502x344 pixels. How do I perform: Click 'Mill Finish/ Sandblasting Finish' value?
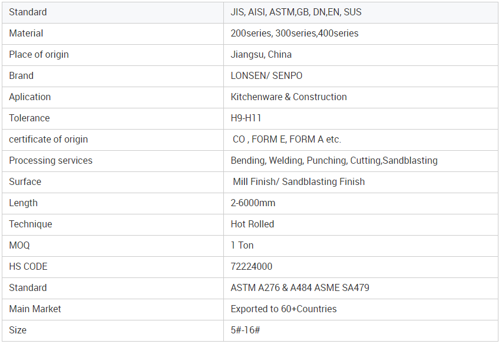click(x=299, y=182)
